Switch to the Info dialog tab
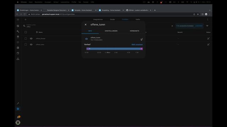Screen dimensions: 227x127 [x=90, y=31]
